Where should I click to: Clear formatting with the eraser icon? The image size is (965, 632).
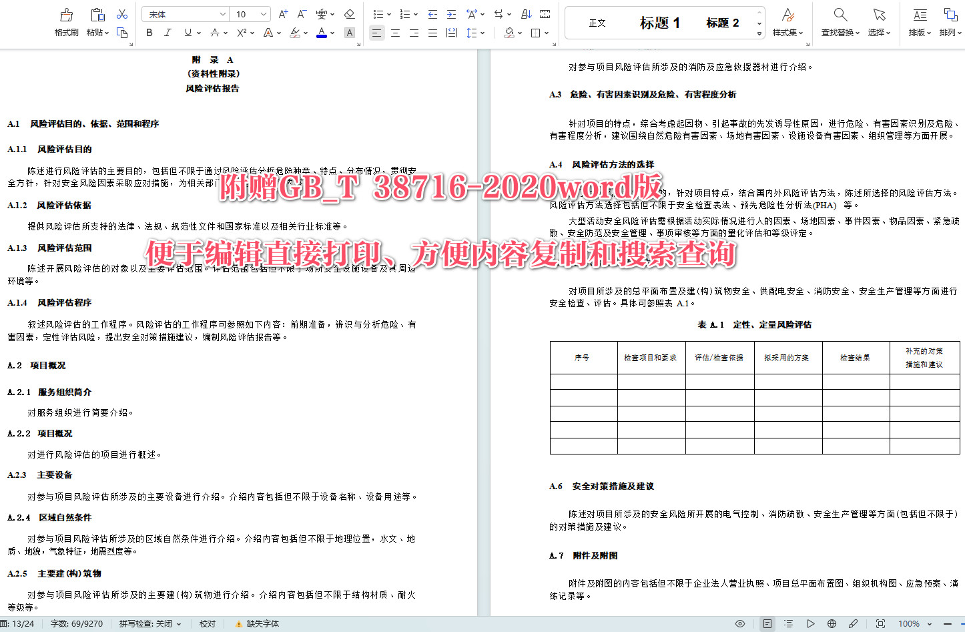click(x=350, y=13)
